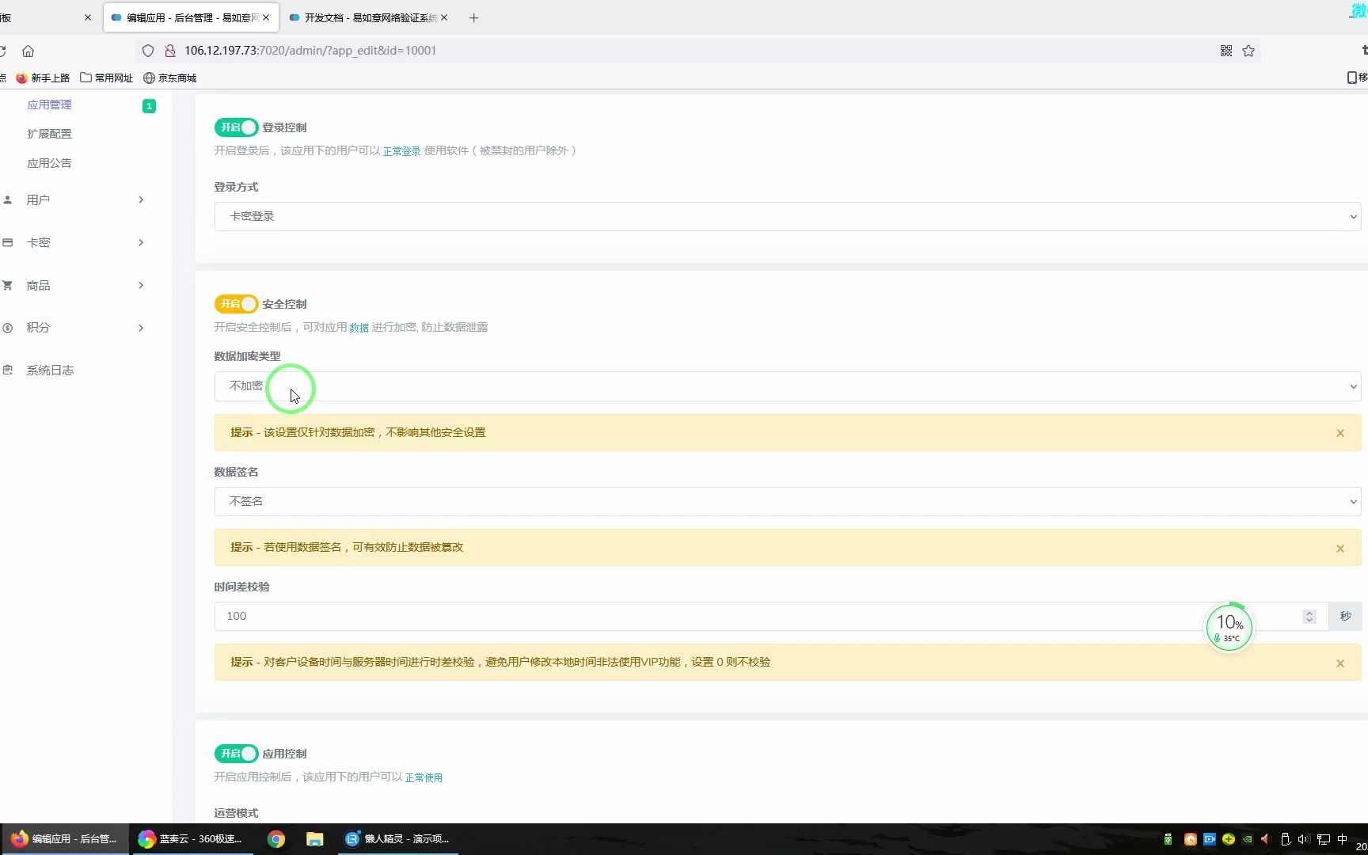The height and width of the screenshot is (855, 1368).
Task: Switch to the 编辑应用 browser tab
Action: click(x=191, y=17)
